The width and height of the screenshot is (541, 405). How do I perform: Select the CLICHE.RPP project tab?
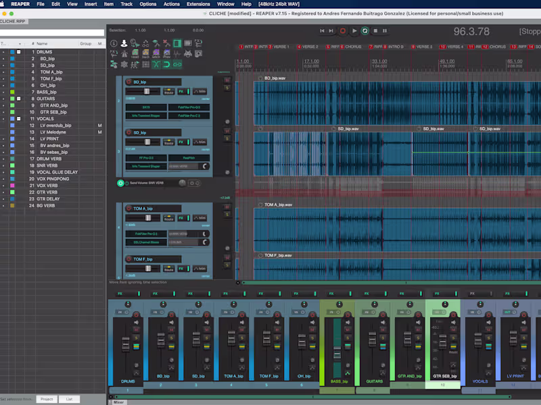pyautogui.click(x=13, y=21)
